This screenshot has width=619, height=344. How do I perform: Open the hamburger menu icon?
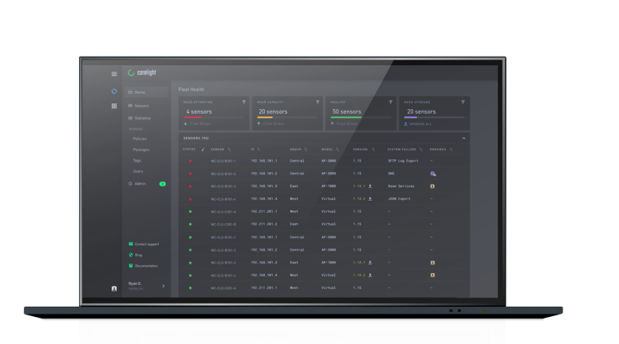(x=114, y=74)
